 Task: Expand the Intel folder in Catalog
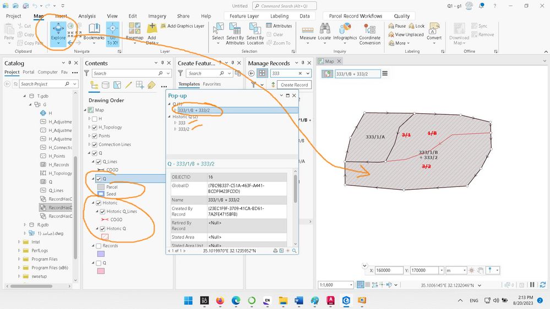(19, 242)
